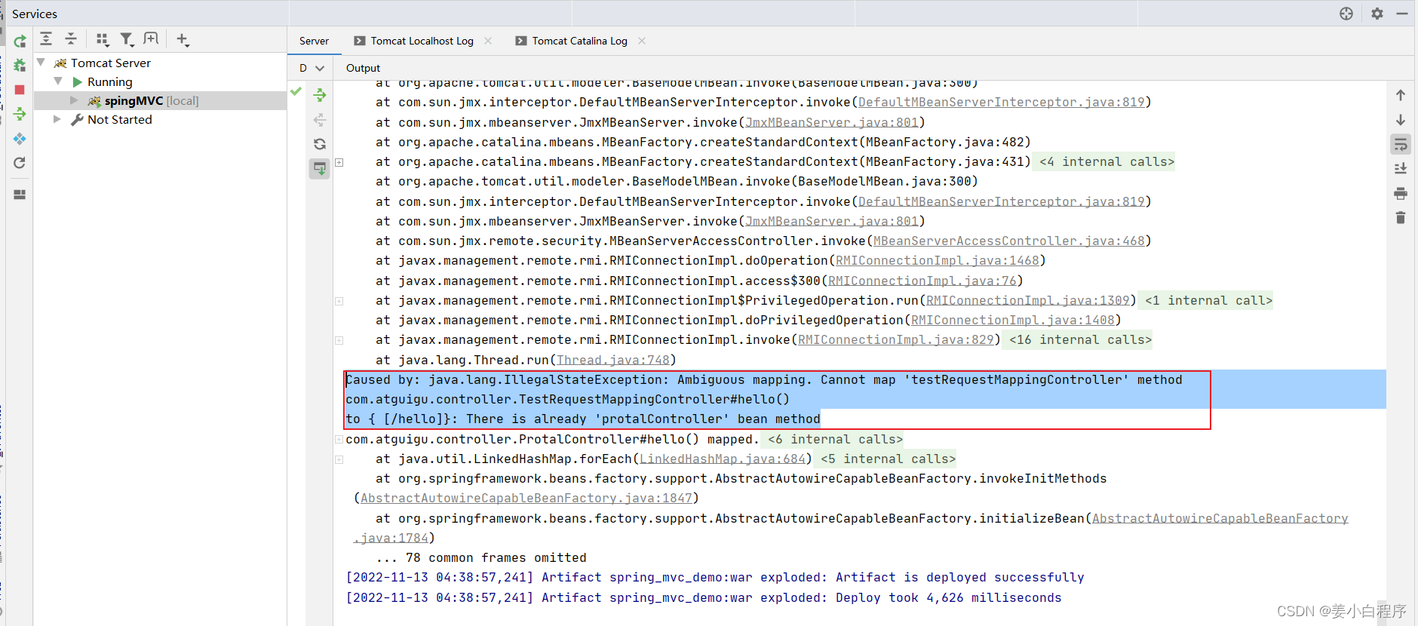Expand the '5 internal calls' fold marker in the gutter
The image size is (1418, 626).
pyautogui.click(x=339, y=459)
